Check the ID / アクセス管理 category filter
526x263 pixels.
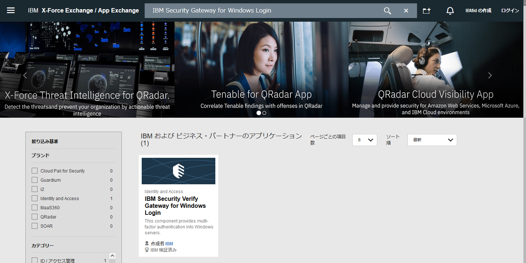35,260
